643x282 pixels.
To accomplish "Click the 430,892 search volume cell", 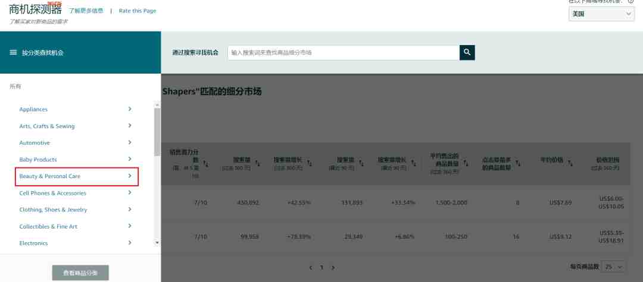I will pos(247,202).
